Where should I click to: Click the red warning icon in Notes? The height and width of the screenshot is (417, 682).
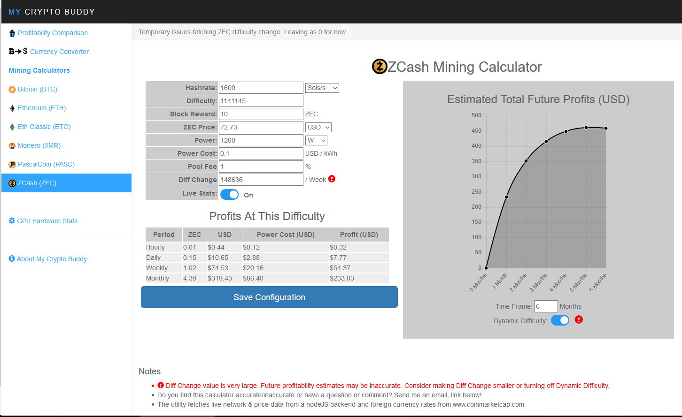pos(161,385)
